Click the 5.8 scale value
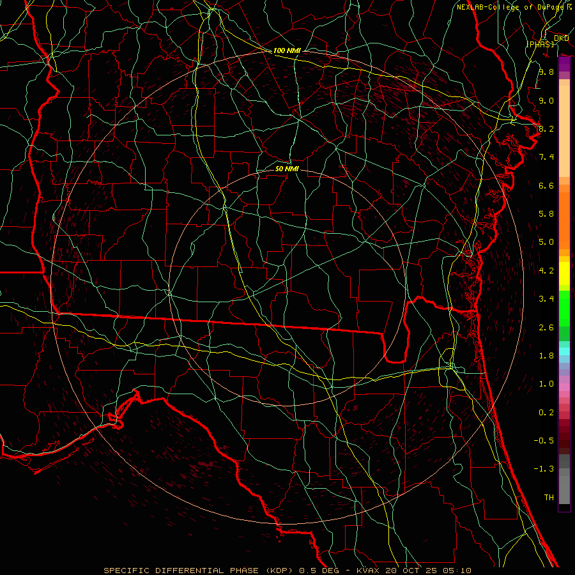The image size is (575, 575). pos(546,214)
